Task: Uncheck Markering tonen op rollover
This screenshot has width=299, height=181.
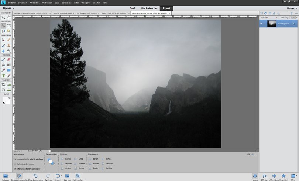Action: 15,169
